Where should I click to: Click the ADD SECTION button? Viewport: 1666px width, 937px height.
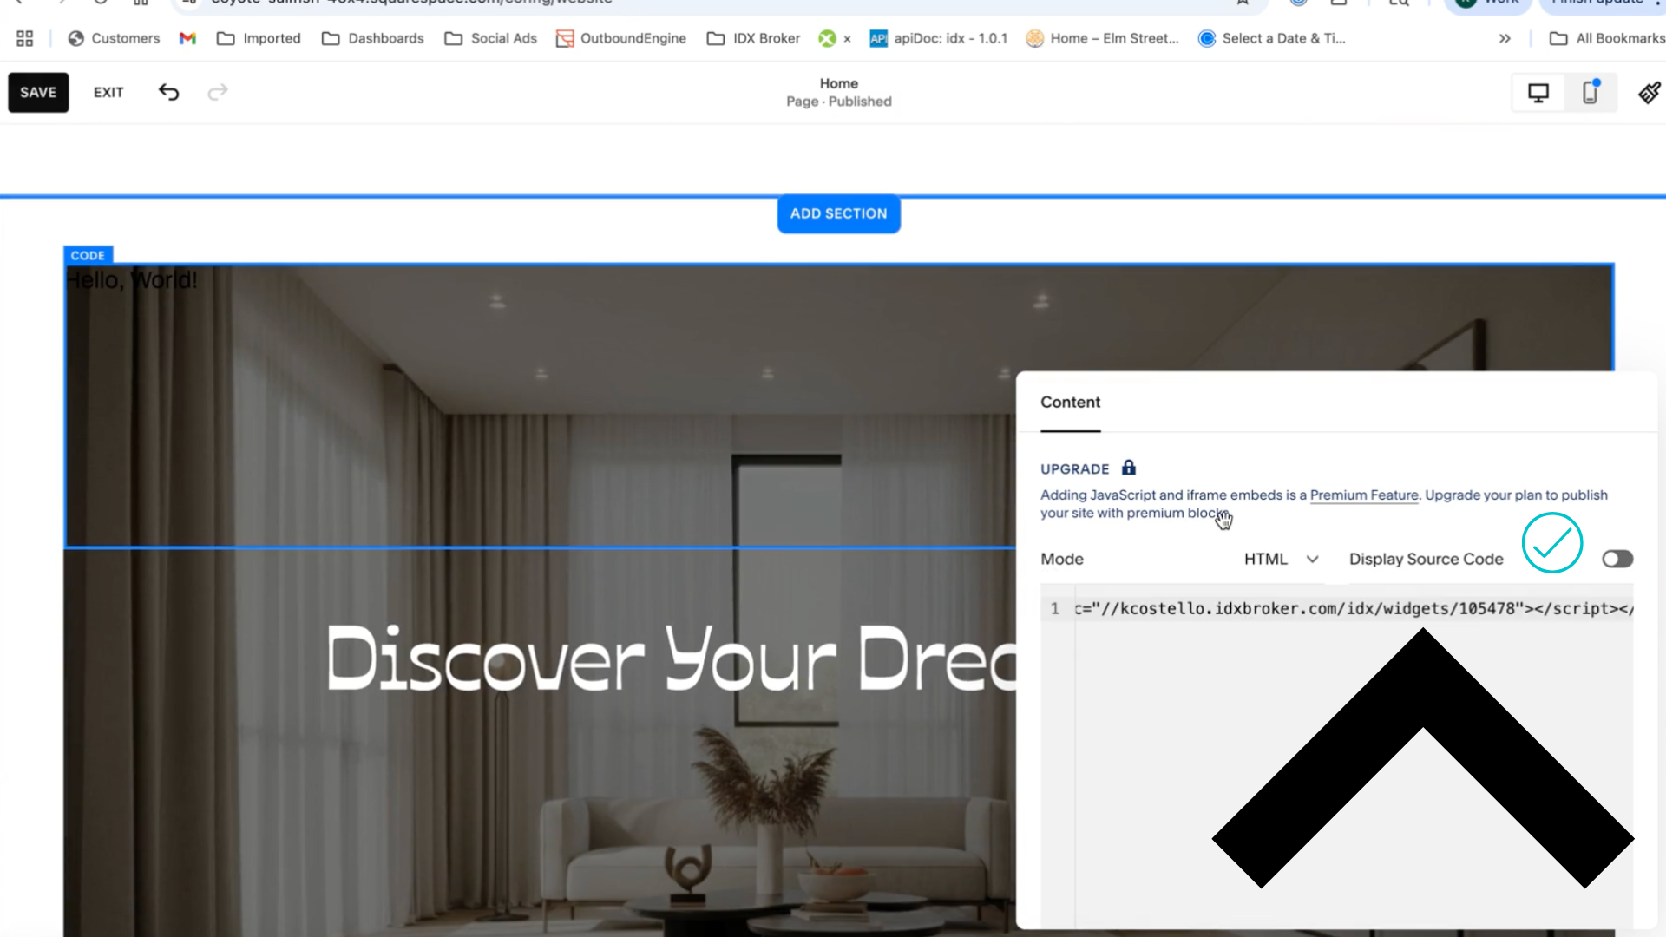pyautogui.click(x=838, y=213)
